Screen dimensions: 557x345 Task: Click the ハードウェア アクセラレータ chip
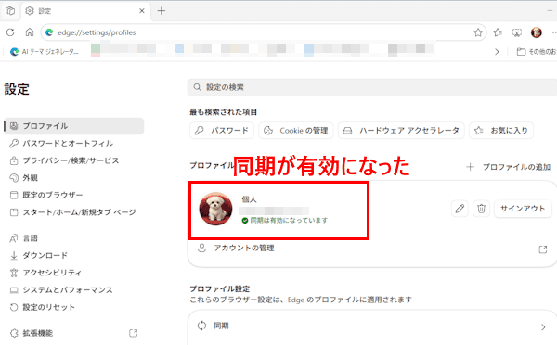click(401, 131)
